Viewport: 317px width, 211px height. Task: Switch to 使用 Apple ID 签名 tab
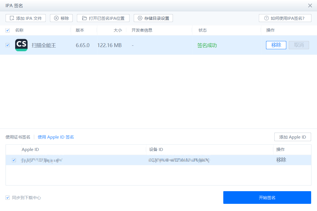pyautogui.click(x=56, y=137)
